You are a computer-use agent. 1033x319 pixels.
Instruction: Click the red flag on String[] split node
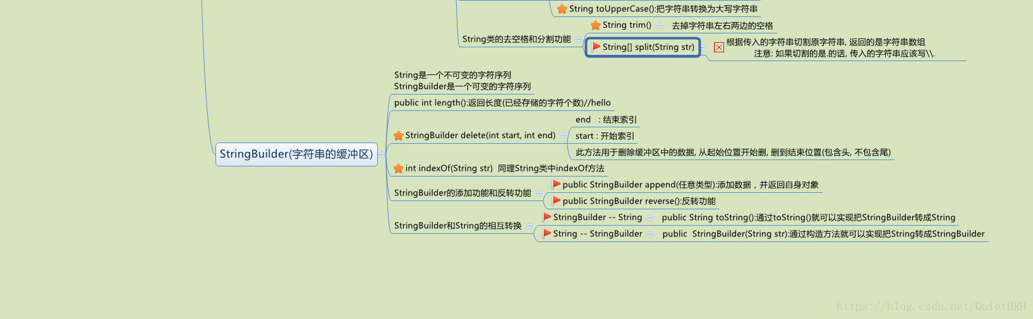596,47
